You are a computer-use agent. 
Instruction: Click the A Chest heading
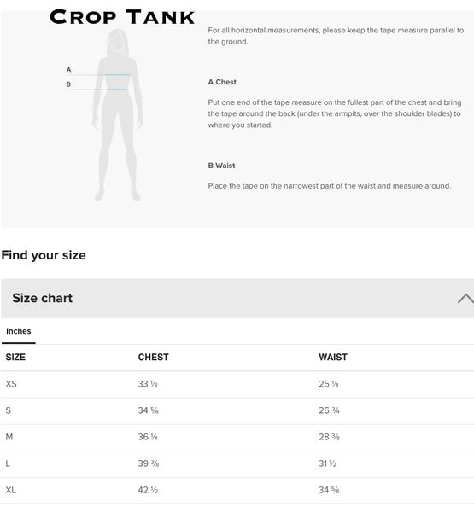pos(222,82)
